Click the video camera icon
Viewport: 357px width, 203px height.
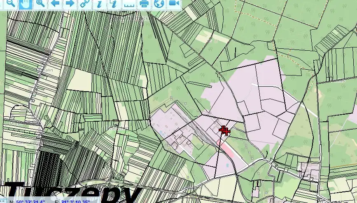tap(174, 3)
